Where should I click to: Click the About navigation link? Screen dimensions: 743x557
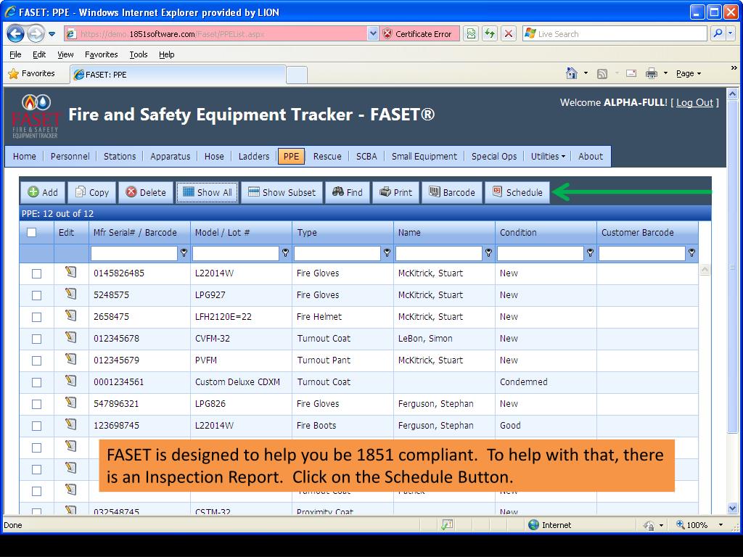pyautogui.click(x=591, y=157)
